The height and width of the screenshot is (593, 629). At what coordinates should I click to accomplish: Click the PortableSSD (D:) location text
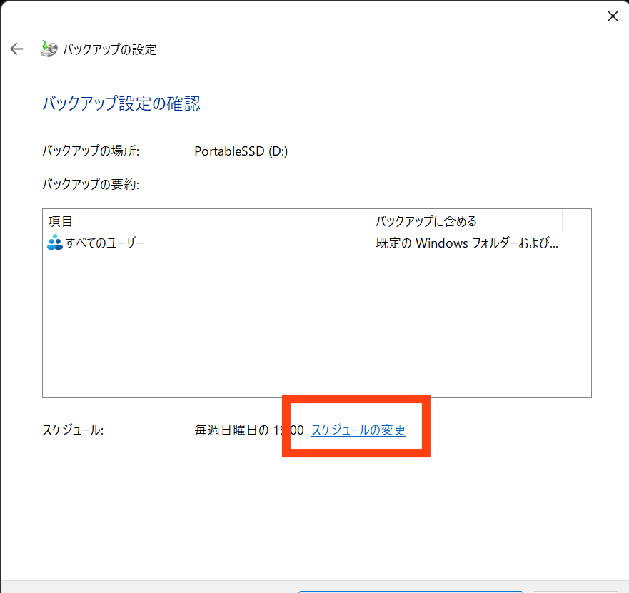[241, 151]
